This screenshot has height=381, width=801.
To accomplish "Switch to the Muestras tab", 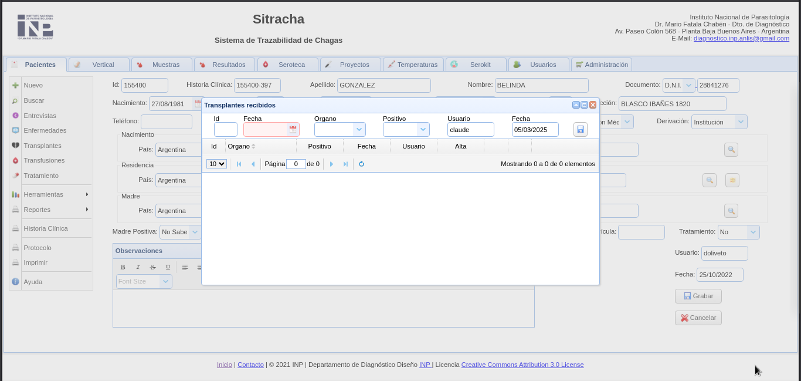I will point(162,65).
